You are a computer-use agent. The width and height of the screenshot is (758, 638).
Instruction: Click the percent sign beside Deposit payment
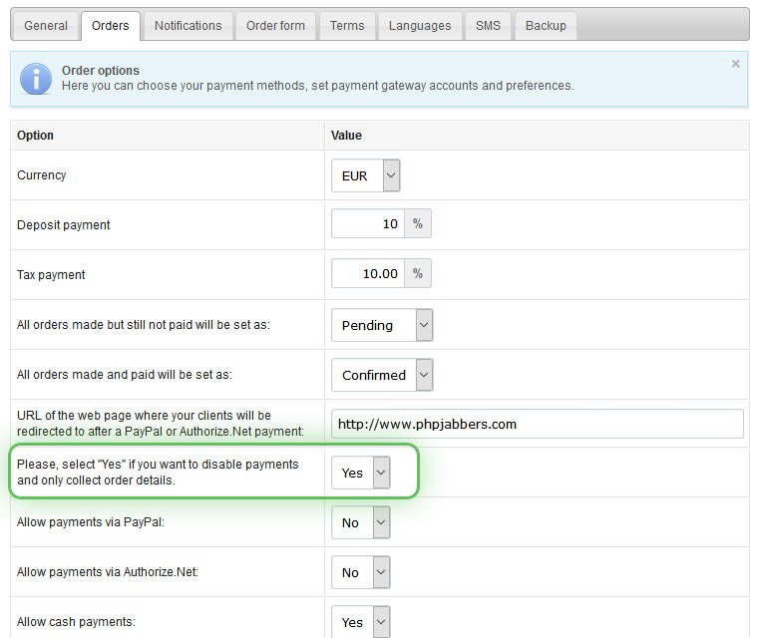click(x=418, y=223)
